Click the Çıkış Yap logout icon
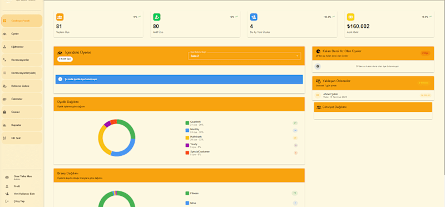The width and height of the screenshot is (445, 207). [7, 201]
